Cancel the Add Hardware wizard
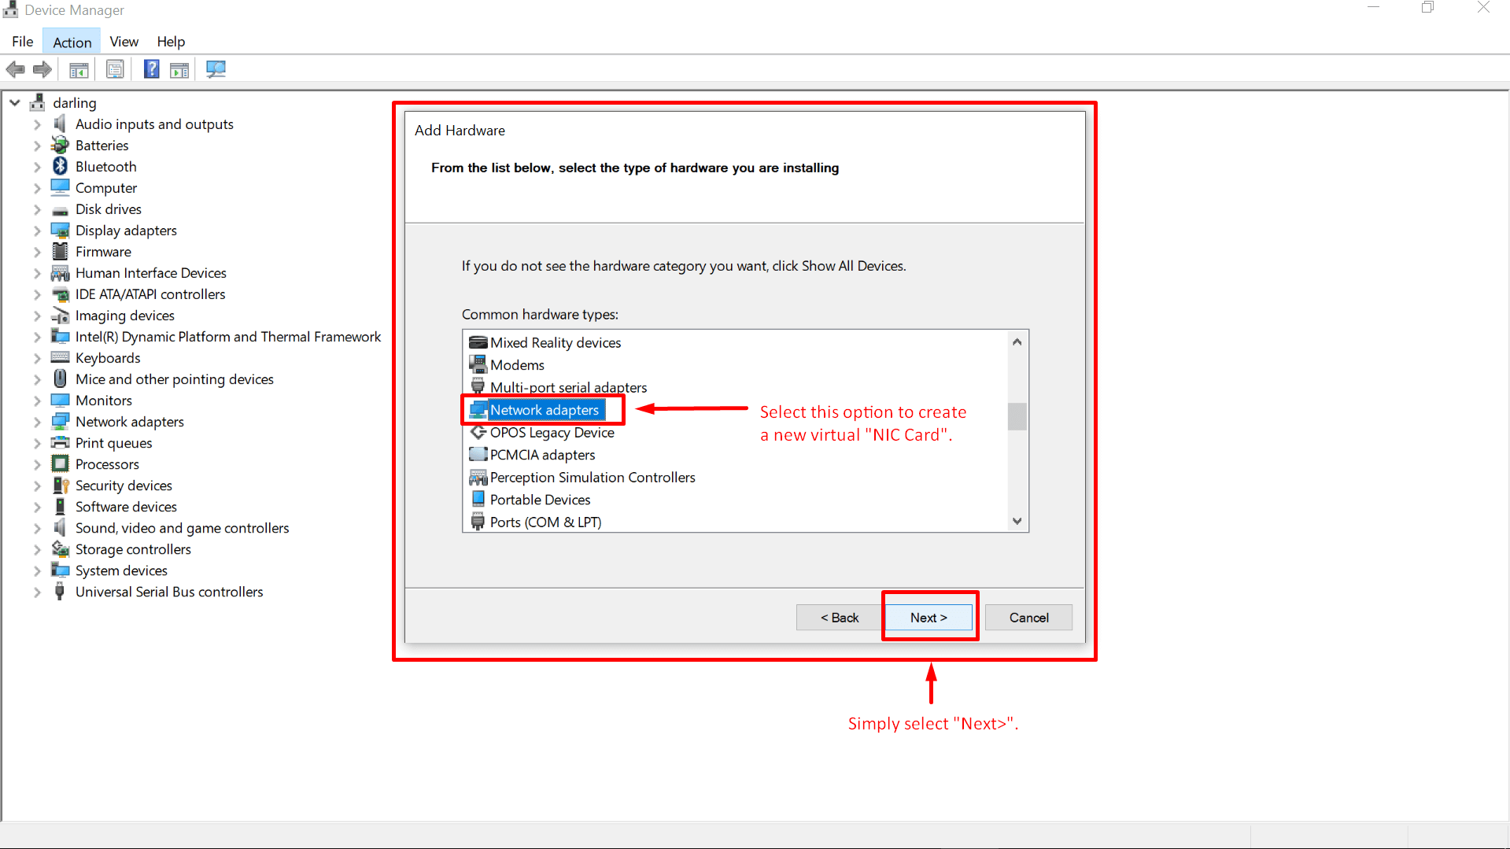The width and height of the screenshot is (1510, 849). 1028,618
